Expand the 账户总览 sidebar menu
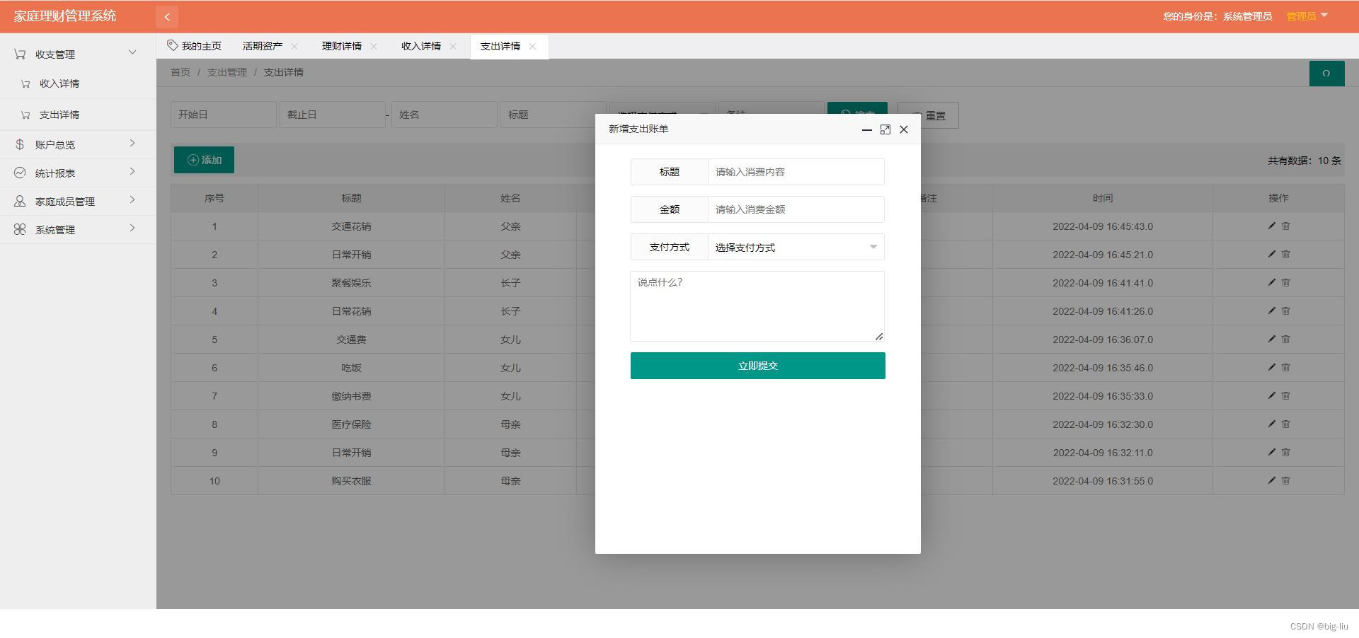This screenshot has width=1359, height=638. [x=78, y=144]
